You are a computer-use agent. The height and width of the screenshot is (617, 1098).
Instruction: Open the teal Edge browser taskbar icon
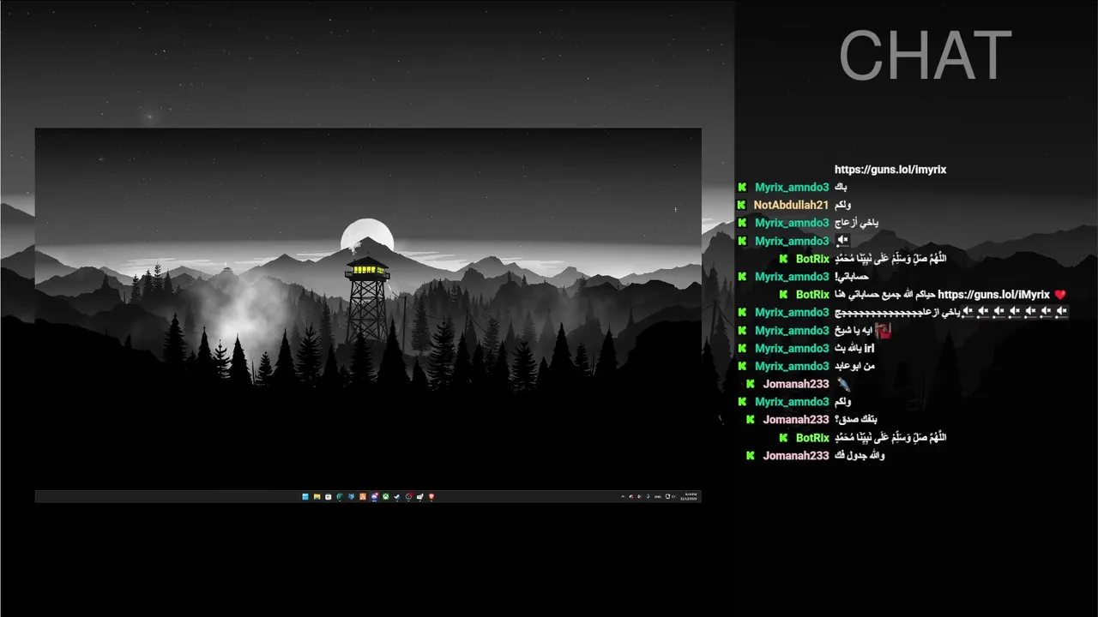[x=340, y=496]
